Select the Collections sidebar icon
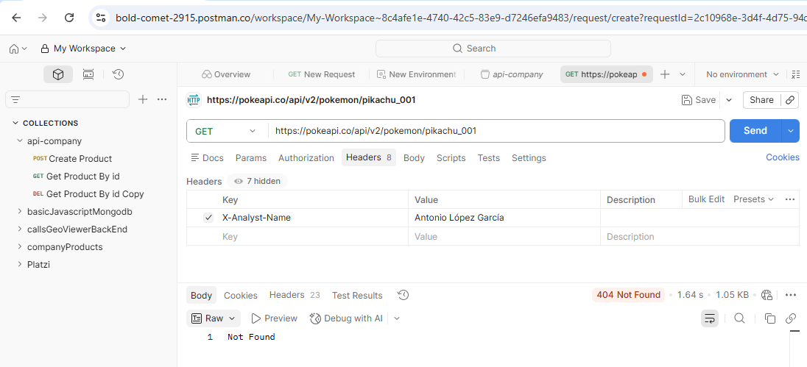Viewport: 807px width, 367px height. click(58, 74)
